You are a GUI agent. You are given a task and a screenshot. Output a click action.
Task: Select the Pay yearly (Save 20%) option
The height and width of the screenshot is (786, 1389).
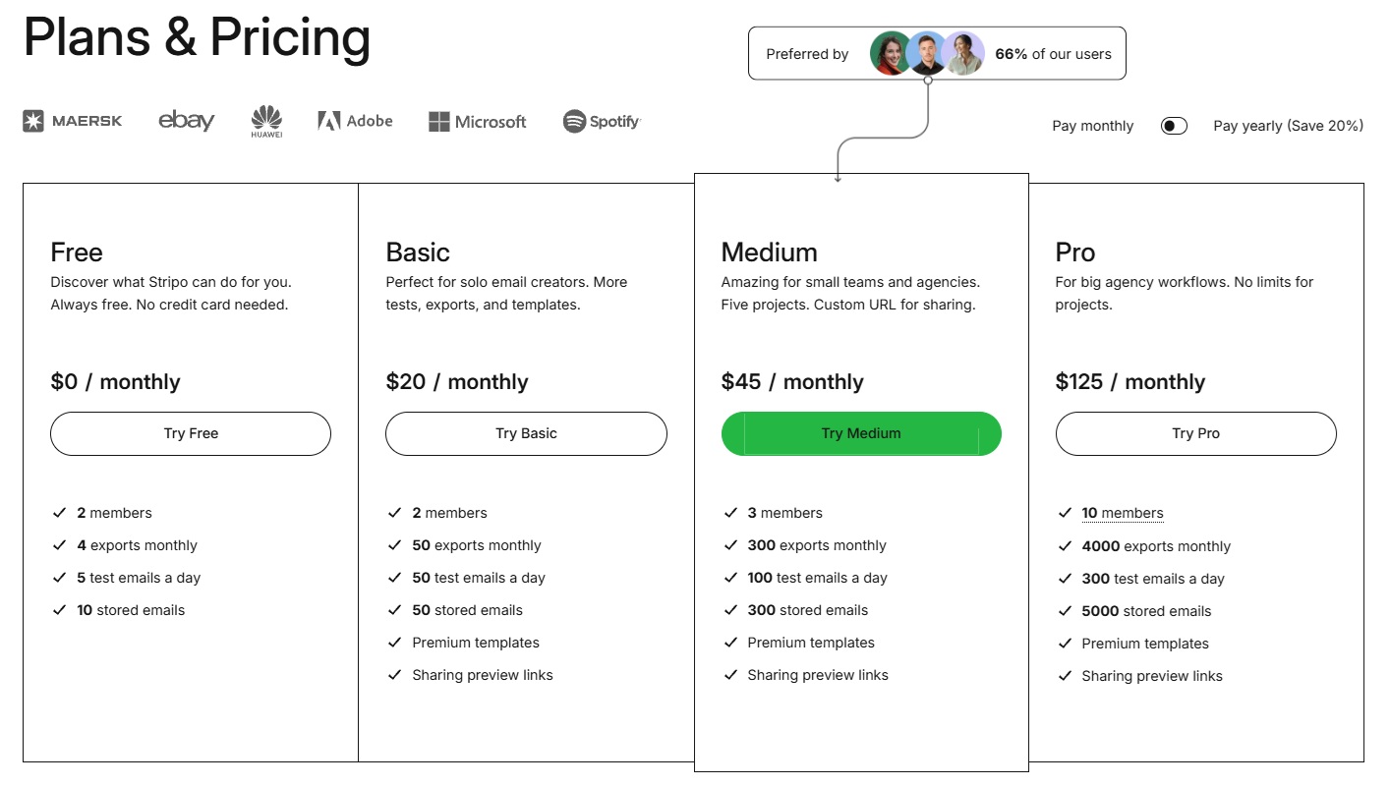[1288, 126]
